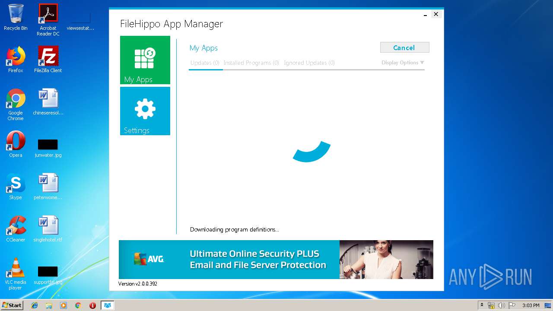Click the Show desktop button
Viewport: 553px width, 311px height.
[x=548, y=305]
